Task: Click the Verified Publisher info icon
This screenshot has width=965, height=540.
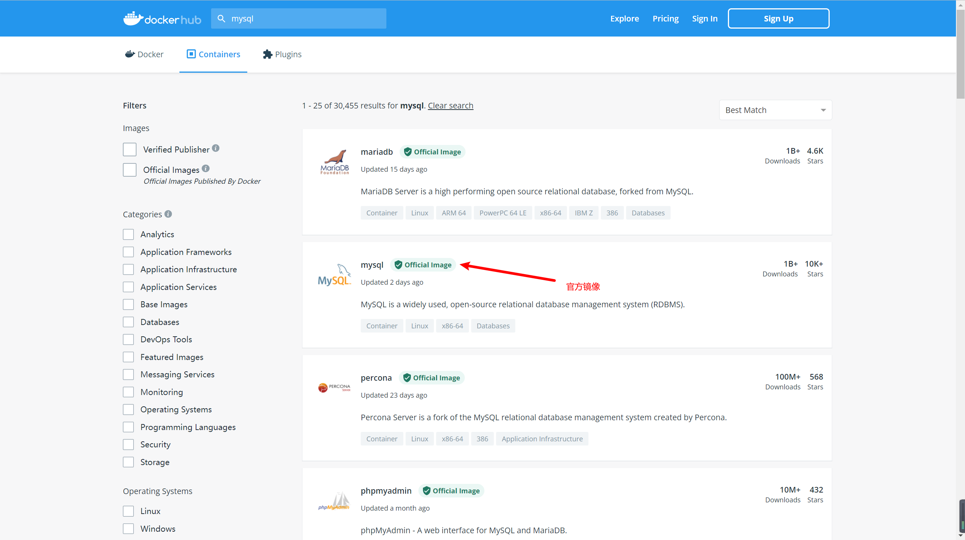Action: click(216, 148)
